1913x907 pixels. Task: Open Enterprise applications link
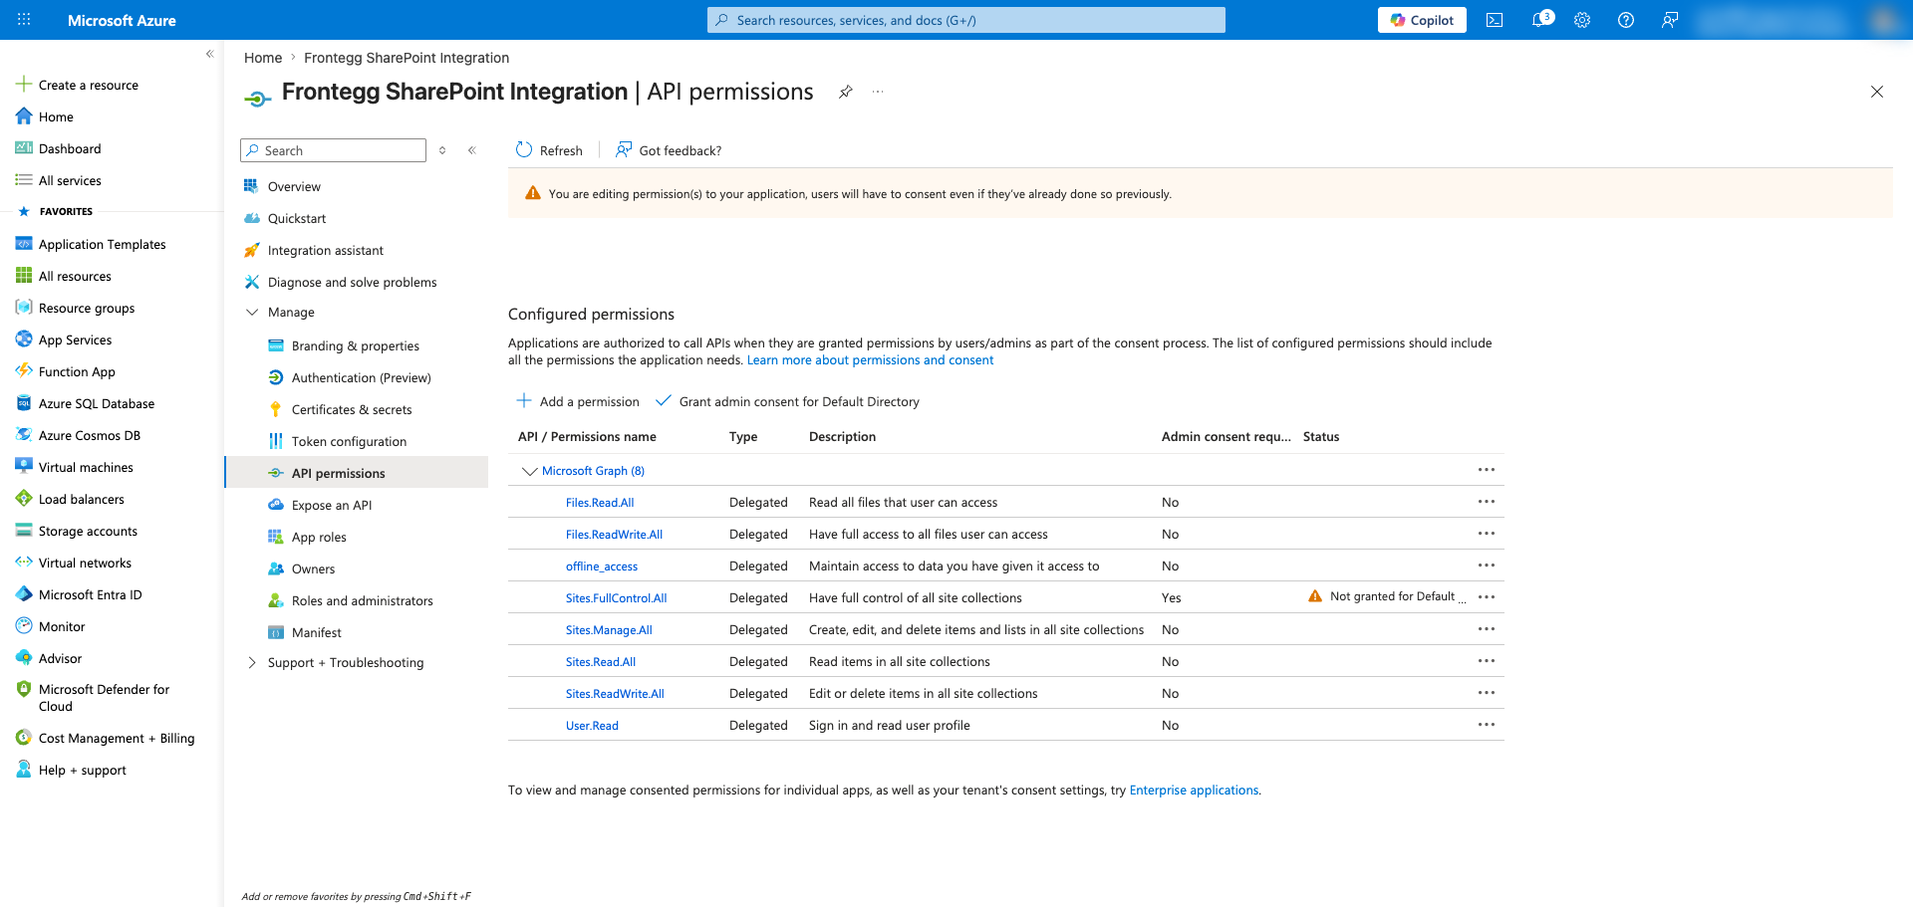(x=1194, y=791)
